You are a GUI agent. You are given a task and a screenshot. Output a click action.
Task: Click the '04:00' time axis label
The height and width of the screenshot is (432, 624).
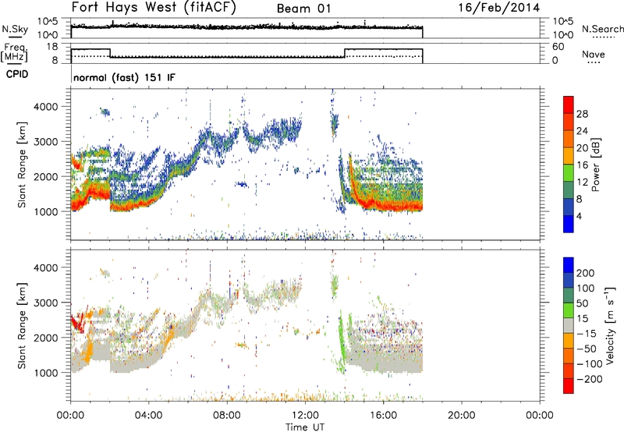[x=148, y=416]
